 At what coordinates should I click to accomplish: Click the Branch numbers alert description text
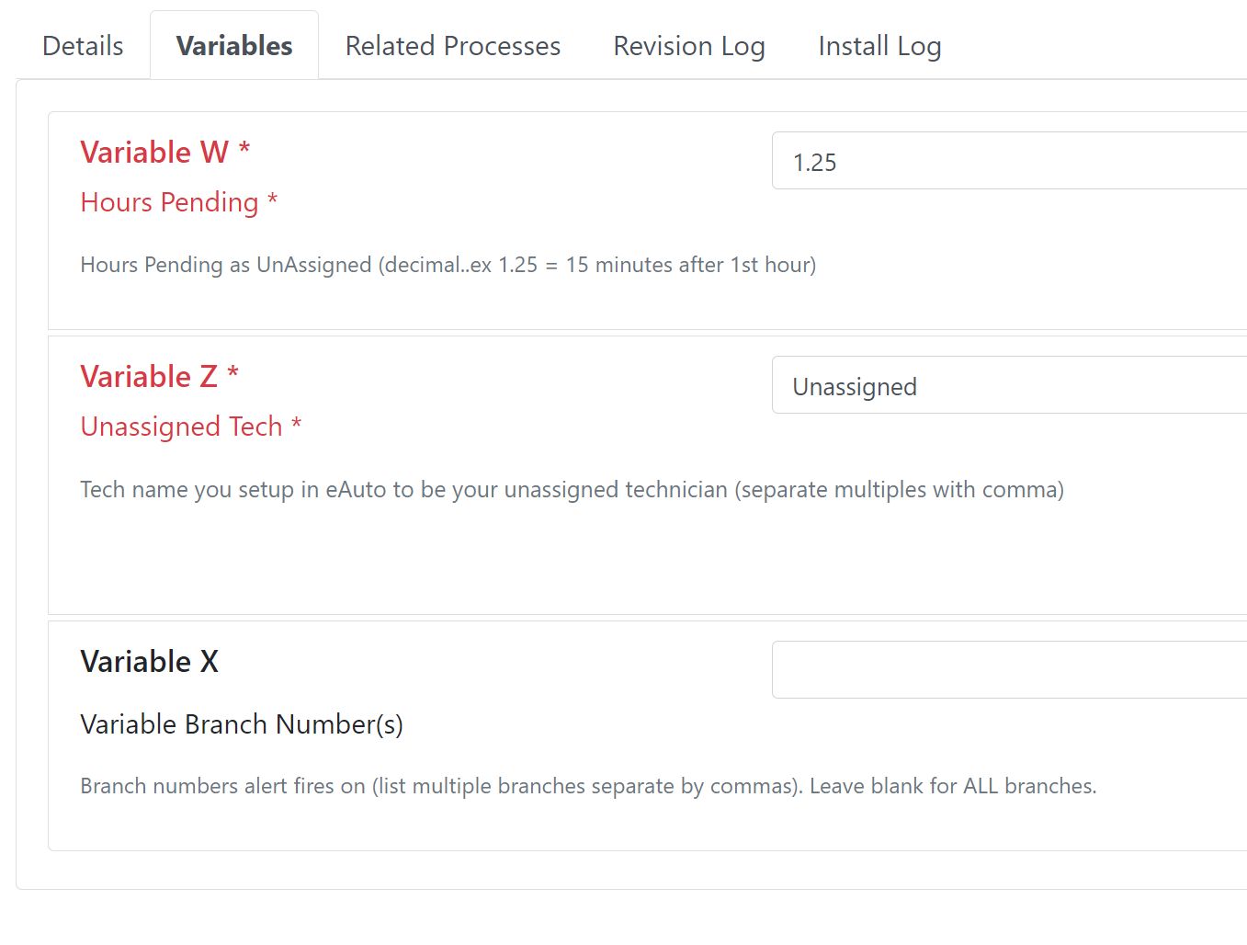588,786
